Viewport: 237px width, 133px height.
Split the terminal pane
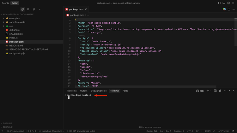215,91
